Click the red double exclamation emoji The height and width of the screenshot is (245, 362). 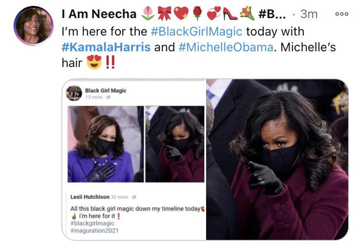(x=110, y=63)
